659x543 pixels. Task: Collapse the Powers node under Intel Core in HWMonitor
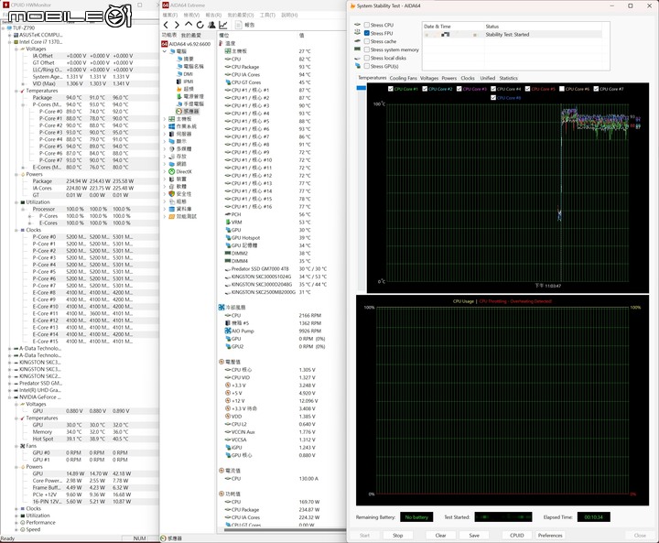[x=16, y=174]
